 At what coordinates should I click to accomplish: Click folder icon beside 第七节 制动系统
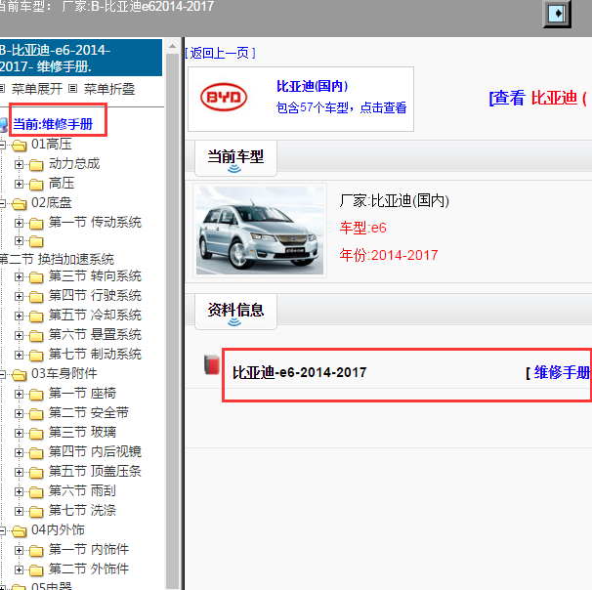click(36, 356)
